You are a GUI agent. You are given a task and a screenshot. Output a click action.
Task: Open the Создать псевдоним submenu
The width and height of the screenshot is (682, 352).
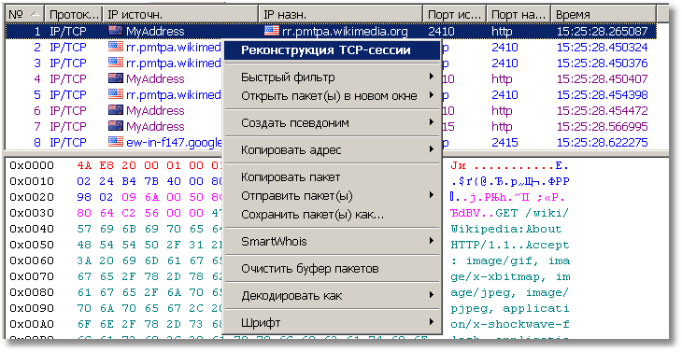[332, 123]
